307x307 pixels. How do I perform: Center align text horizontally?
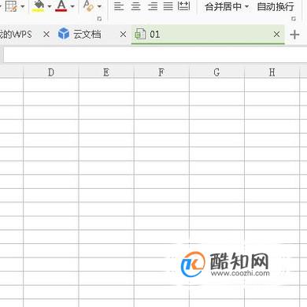point(135,6)
